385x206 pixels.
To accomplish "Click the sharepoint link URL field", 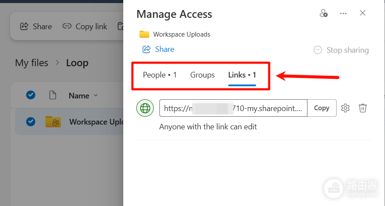I will (233, 108).
